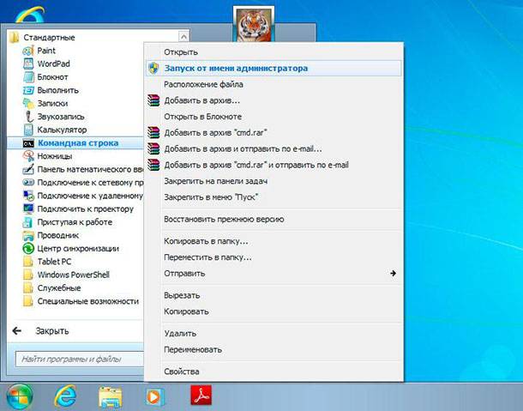Image resolution: width=523 pixels, height=411 pixels.
Task: Focus the Найти программы и файлы search box
Action: pyautogui.click(x=80, y=360)
